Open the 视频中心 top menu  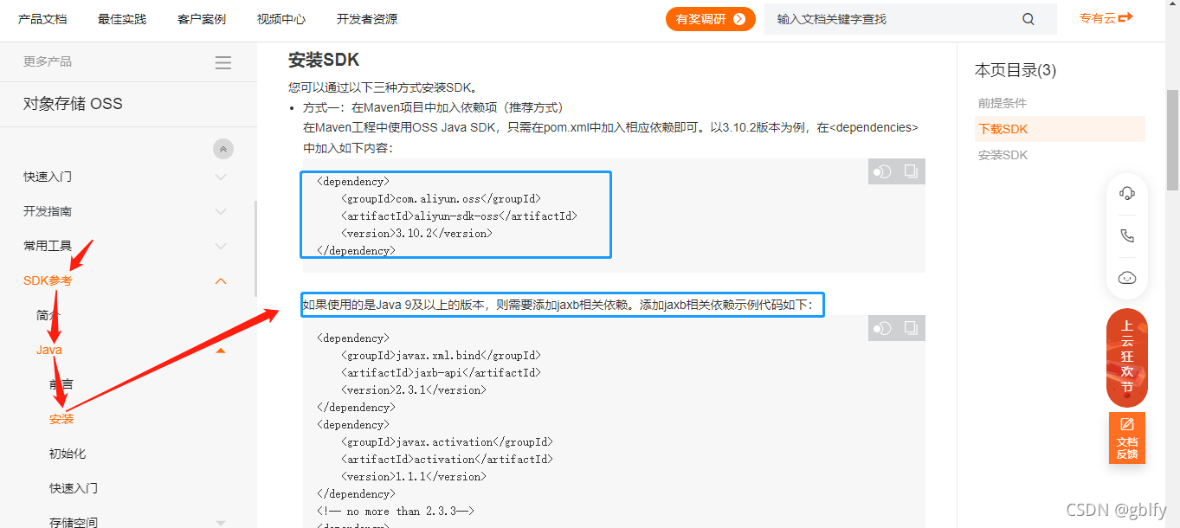pyautogui.click(x=281, y=19)
